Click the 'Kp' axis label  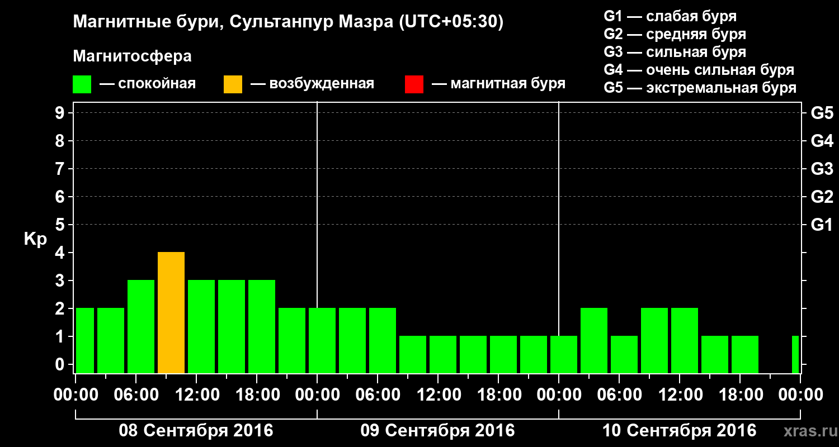click(35, 239)
